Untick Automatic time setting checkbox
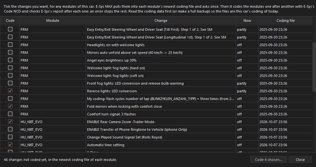 pos(10,145)
